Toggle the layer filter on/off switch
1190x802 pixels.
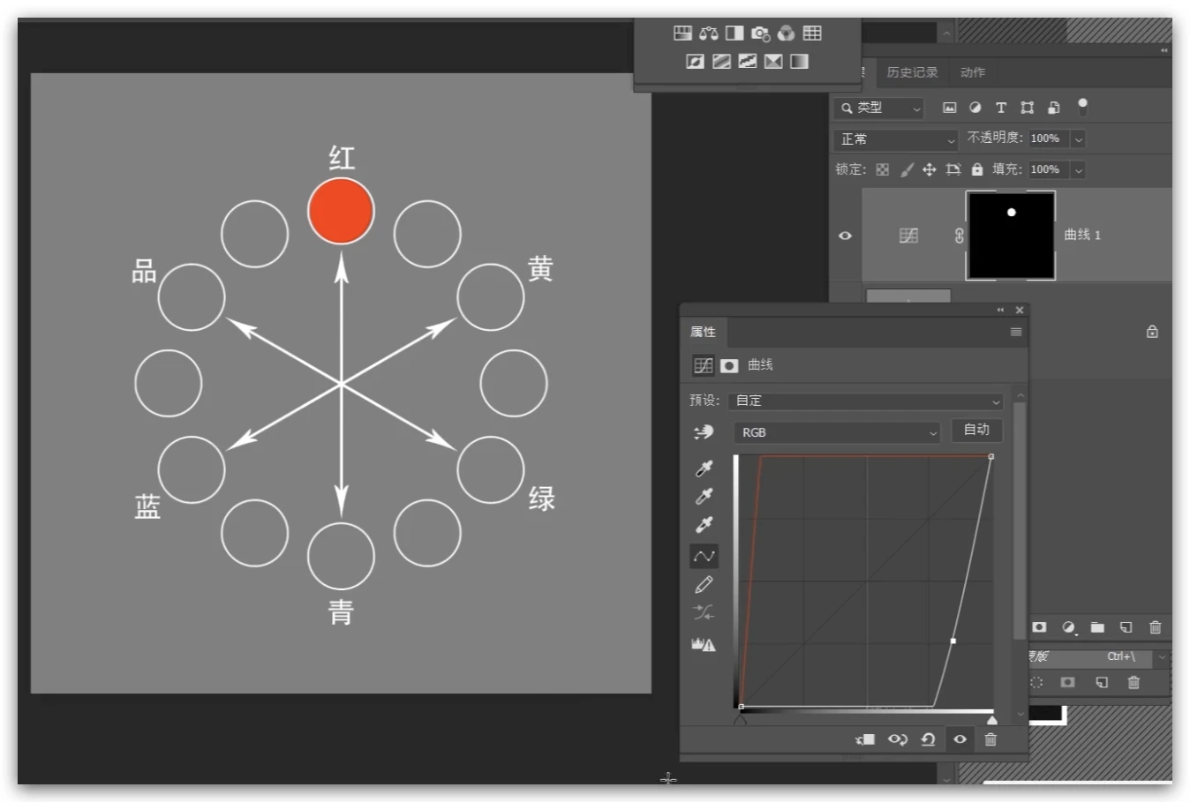click(1082, 107)
